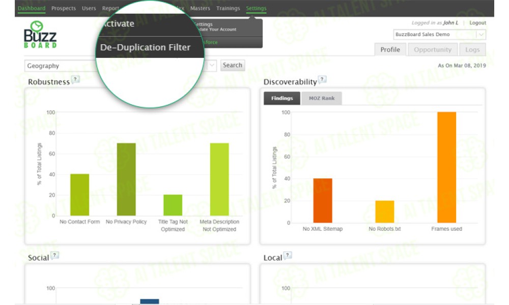The width and height of the screenshot is (509, 305).
Task: Click the No XML Sitemap bar
Action: point(323,201)
